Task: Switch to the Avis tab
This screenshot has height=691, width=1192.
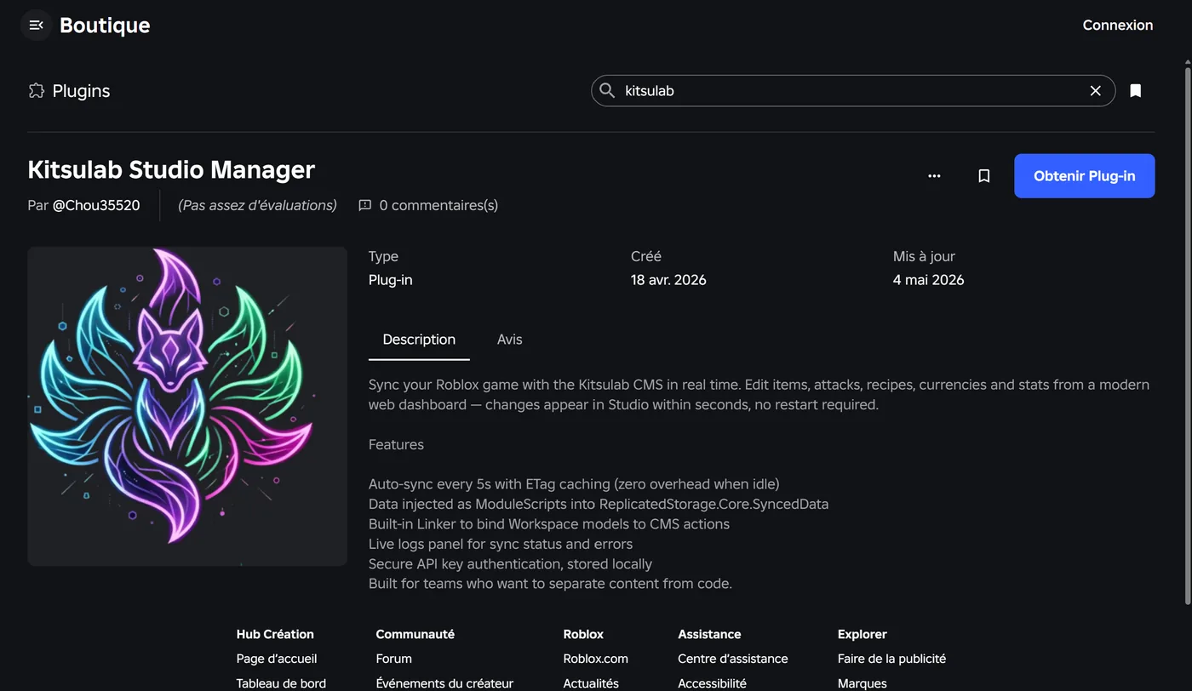Action: [x=509, y=340]
